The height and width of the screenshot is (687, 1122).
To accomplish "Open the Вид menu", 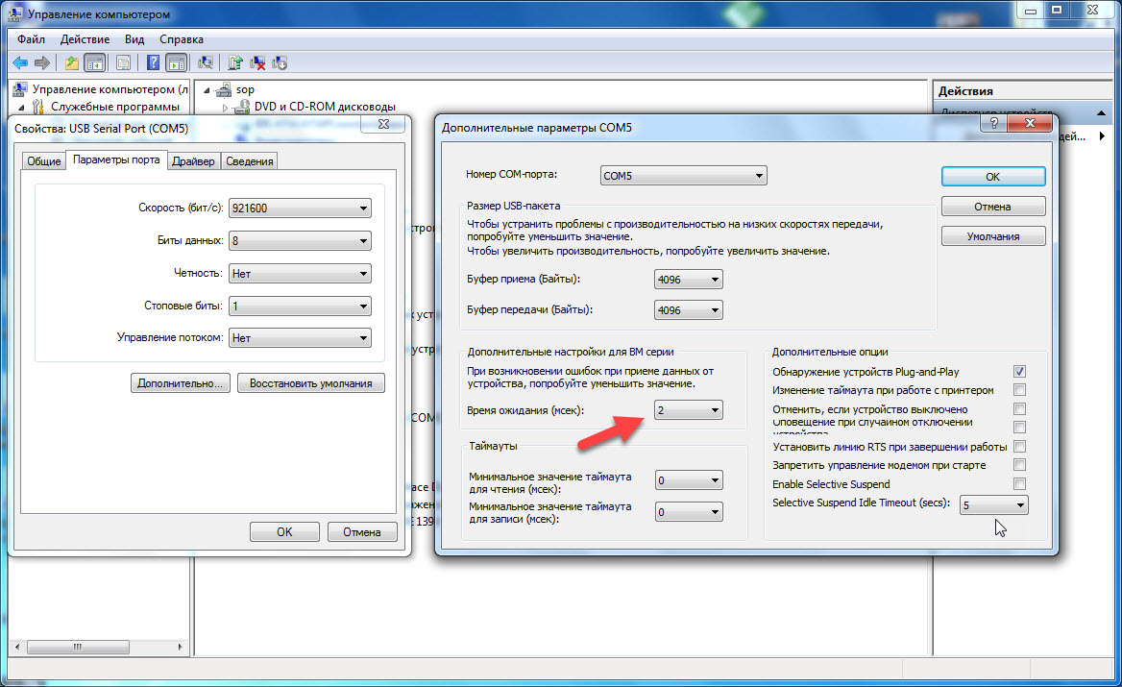I will click(x=134, y=39).
